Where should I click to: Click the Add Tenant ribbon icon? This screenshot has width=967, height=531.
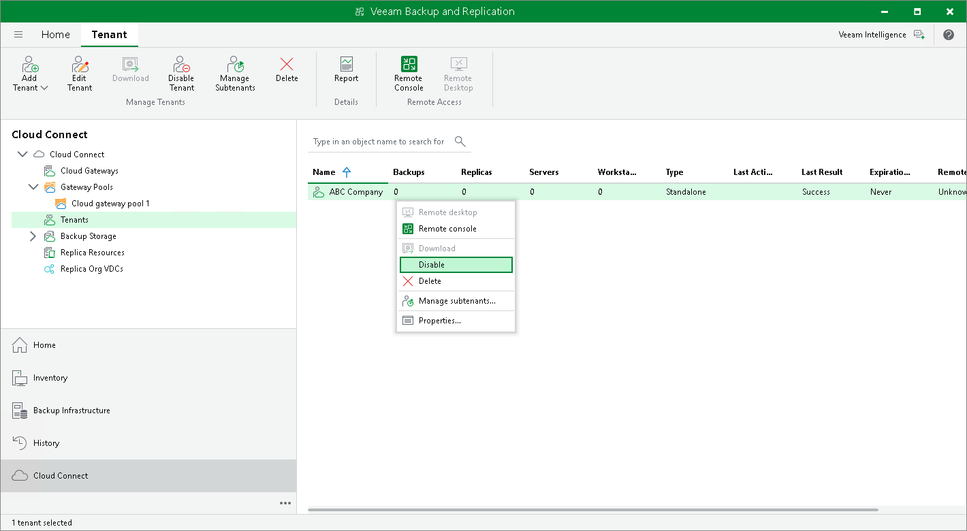coord(30,65)
